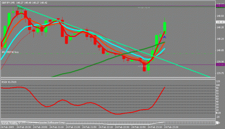
Task: Click the RSIX scale label 100
Action: coord(218,85)
